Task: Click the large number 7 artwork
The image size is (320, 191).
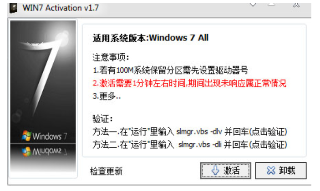Action: click(44, 73)
